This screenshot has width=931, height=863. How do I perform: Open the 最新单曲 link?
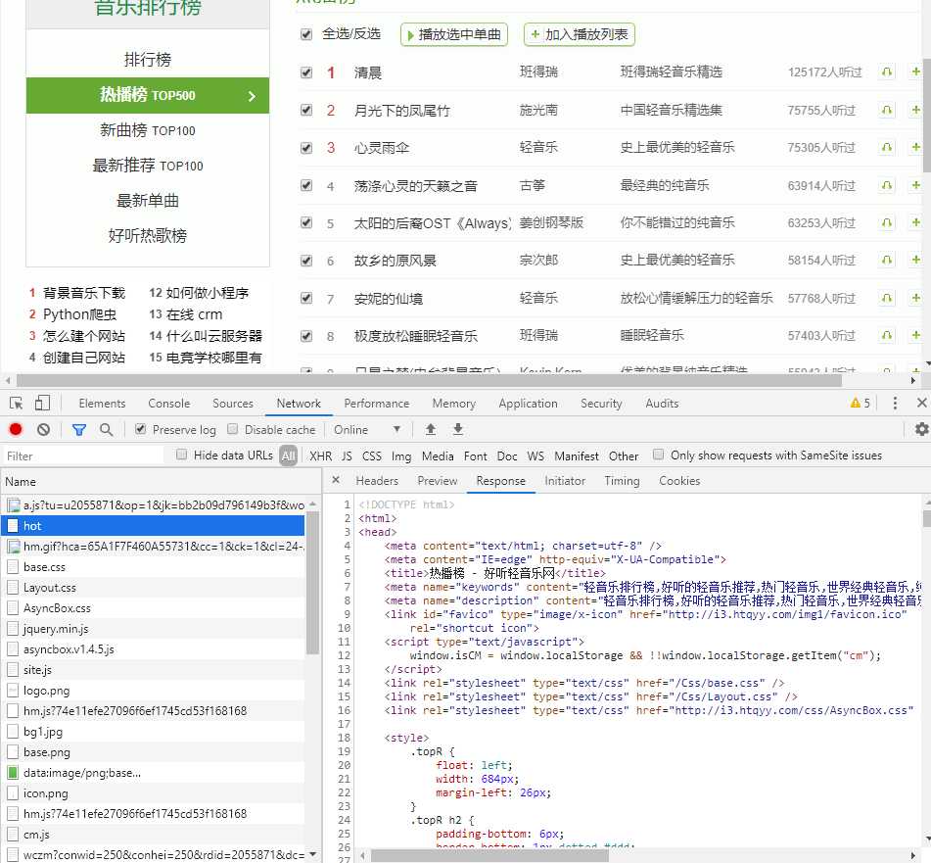point(147,201)
